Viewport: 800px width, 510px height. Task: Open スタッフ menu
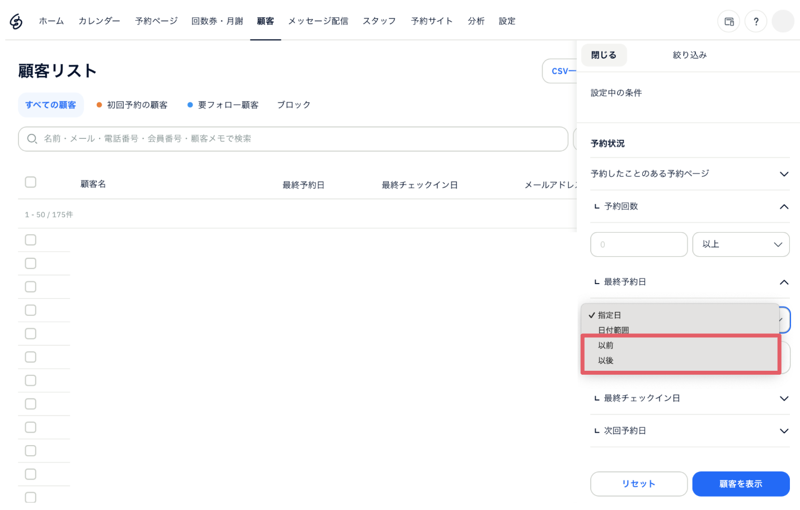379,21
